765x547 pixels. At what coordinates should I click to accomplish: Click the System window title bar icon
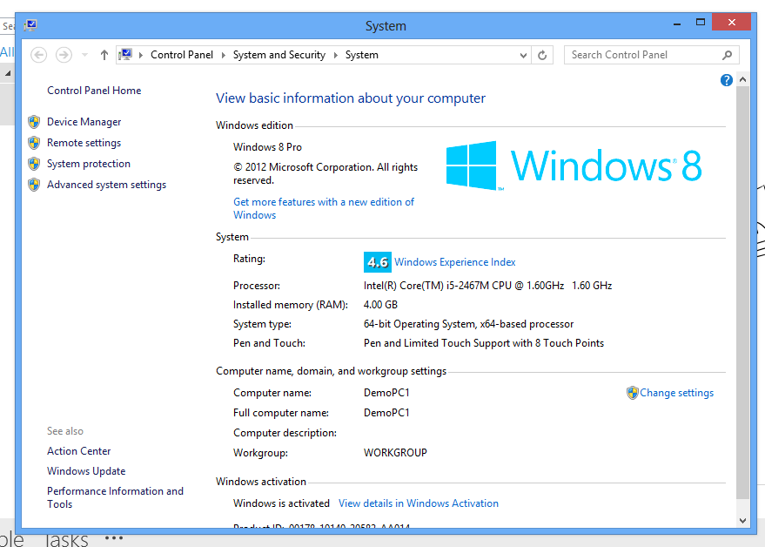(30, 25)
